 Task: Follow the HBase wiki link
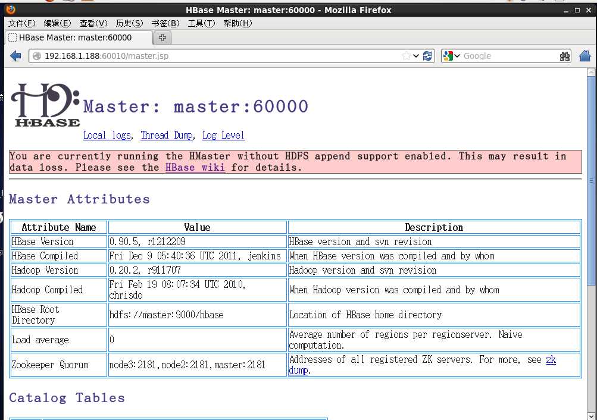[195, 167]
